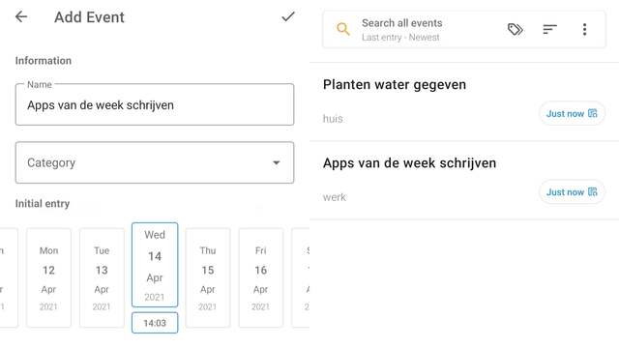This screenshot has width=619, height=348.
Task: Select Fri 16 Apr 2021 date card
Action: [260, 277]
